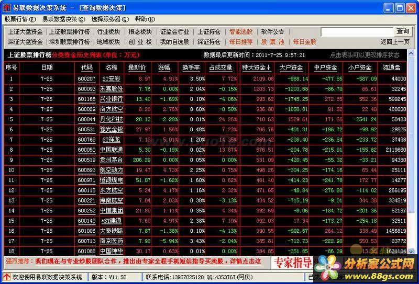
Task: View 上证持仓
Action: 209,32
